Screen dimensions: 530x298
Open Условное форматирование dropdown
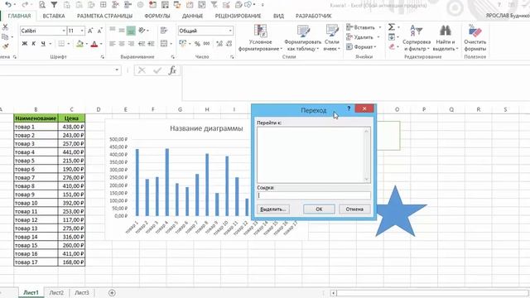(x=260, y=38)
